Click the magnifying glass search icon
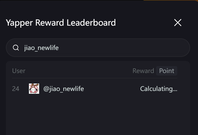 point(16,48)
